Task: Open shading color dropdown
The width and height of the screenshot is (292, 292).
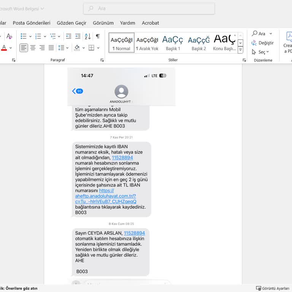Action: (x=84, y=48)
